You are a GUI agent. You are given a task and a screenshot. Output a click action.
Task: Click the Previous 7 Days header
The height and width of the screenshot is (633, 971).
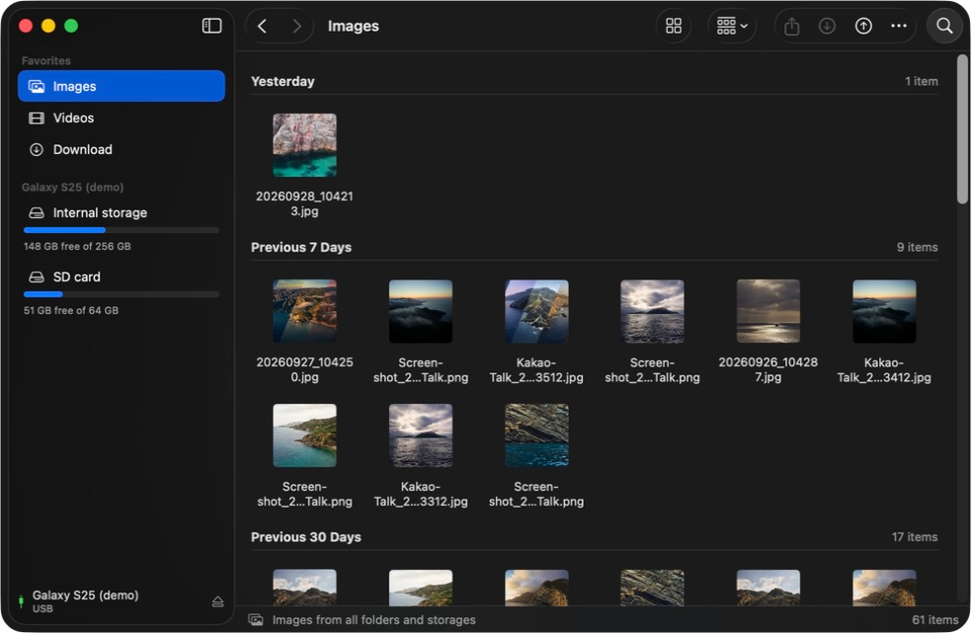click(x=301, y=247)
